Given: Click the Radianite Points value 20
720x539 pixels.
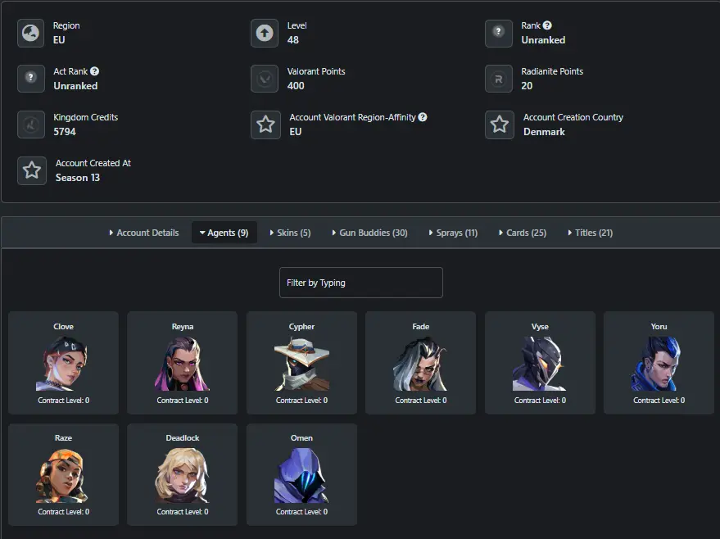Looking at the screenshot, I should pyautogui.click(x=527, y=86).
